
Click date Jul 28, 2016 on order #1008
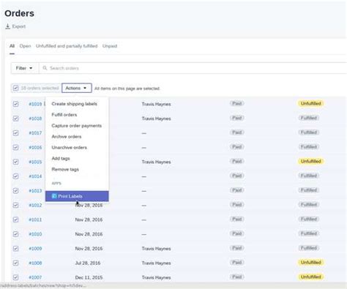click(x=88, y=263)
